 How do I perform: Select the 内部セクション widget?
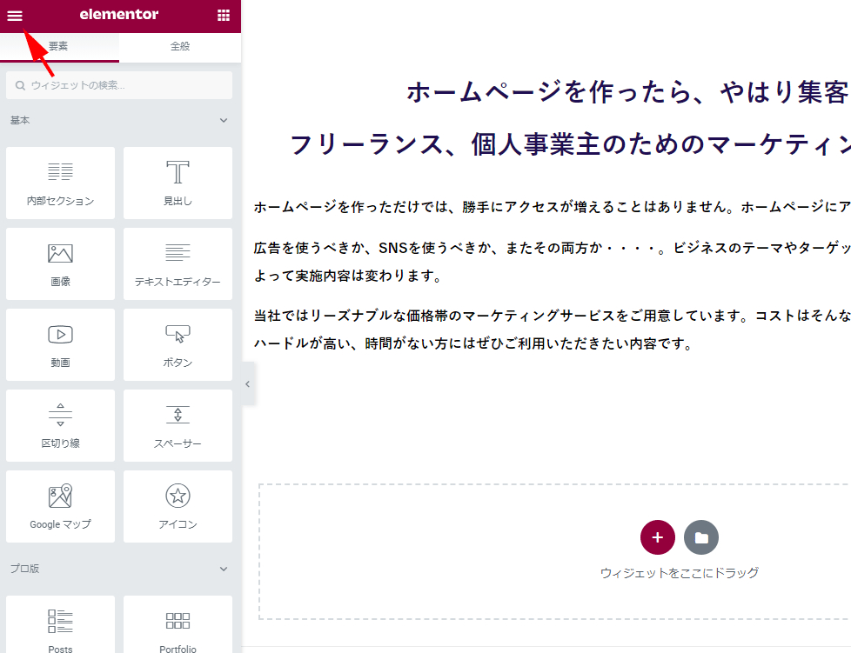tap(60, 183)
